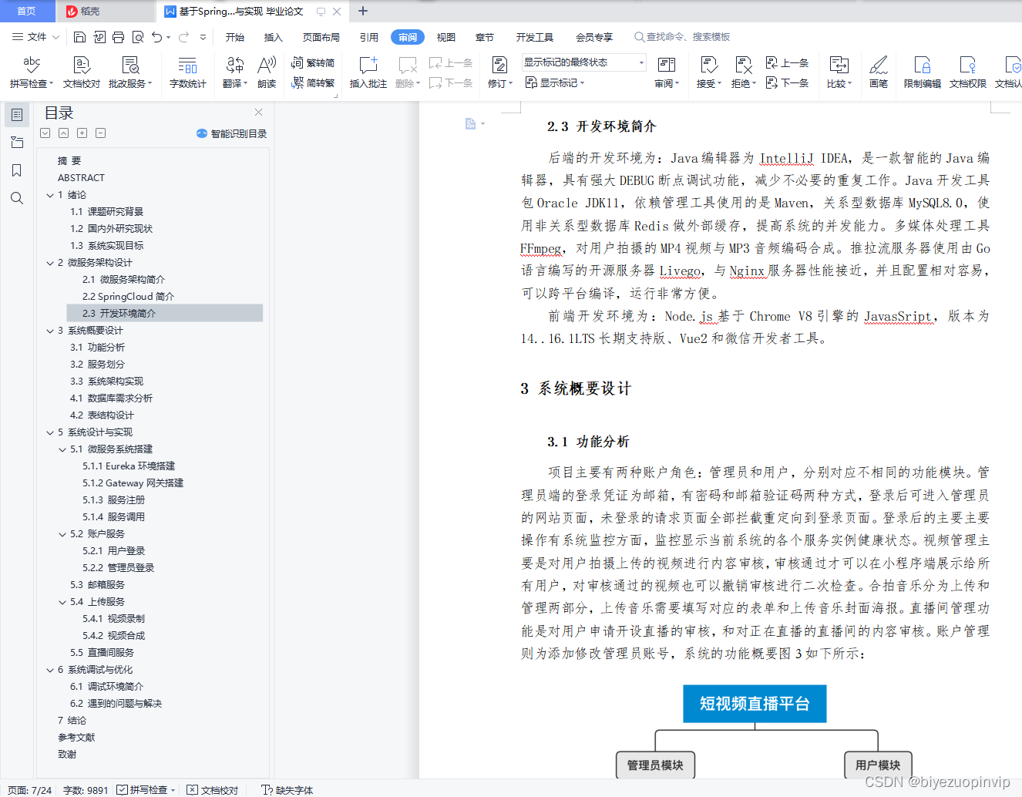Accept the change (接受)
Viewport: 1022px width, 797px height.
(x=708, y=72)
